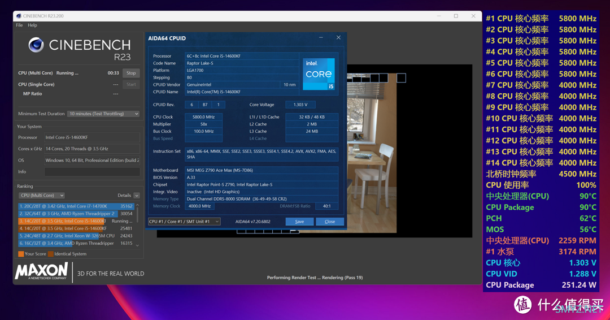Select the Intel Xeon W-3265M ranking row
The width and height of the screenshot is (610, 320).
(76, 236)
